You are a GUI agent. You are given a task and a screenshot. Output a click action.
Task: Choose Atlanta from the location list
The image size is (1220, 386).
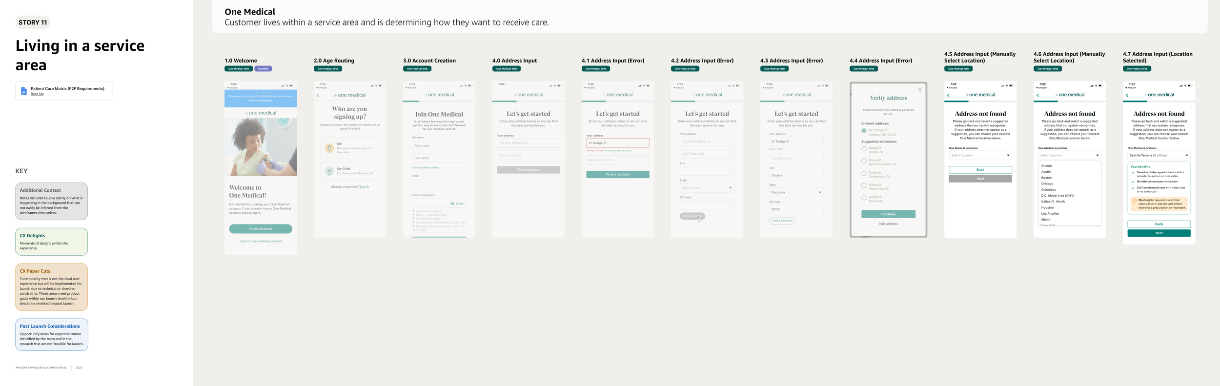tap(1047, 166)
